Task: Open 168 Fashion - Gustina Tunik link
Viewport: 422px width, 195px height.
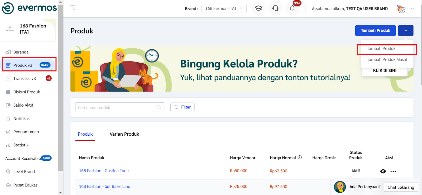Action: [x=104, y=171]
